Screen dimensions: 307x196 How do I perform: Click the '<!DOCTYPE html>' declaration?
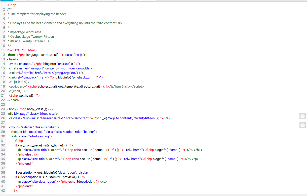[x=24, y=50]
